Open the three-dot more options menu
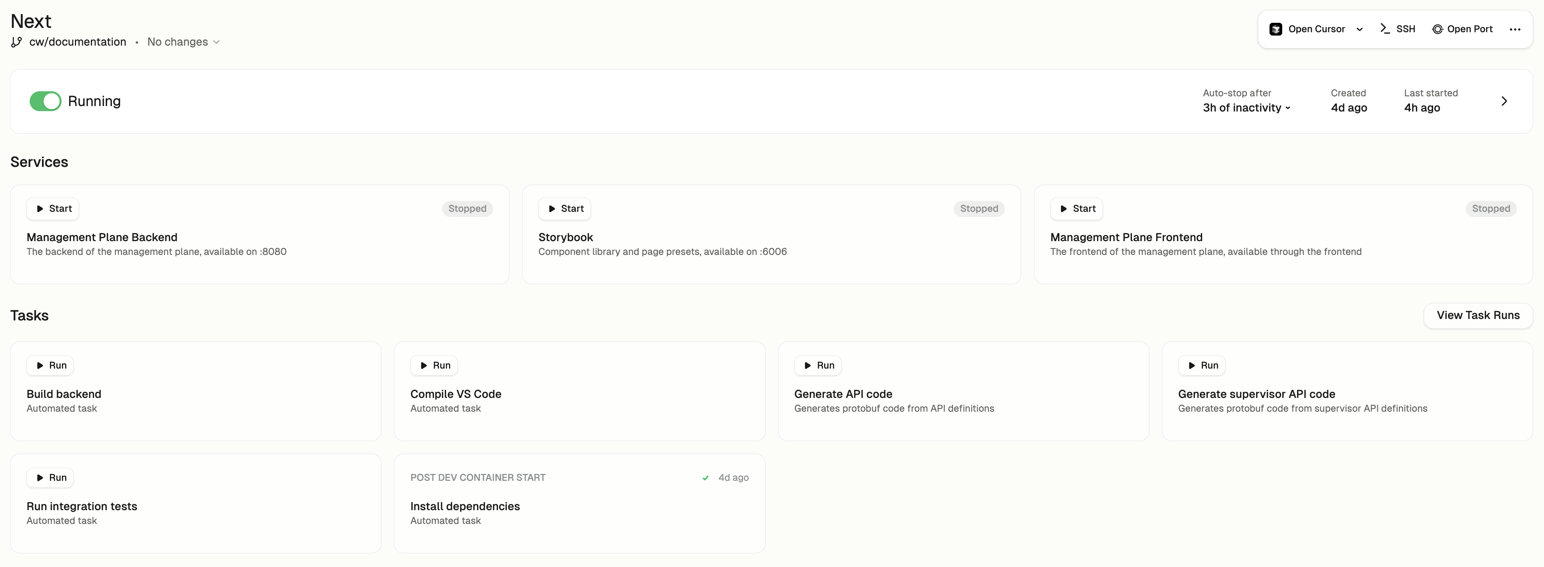This screenshot has height=567, width=1544. tap(1515, 29)
